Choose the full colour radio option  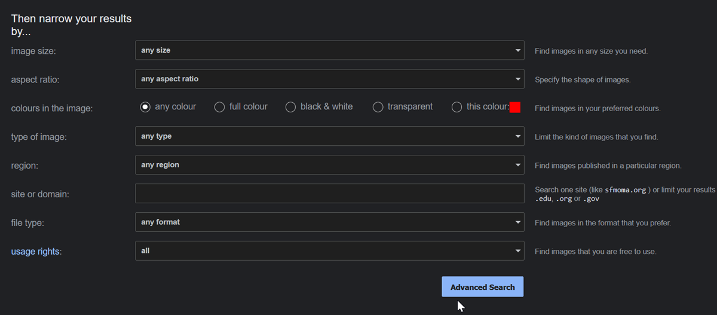coord(219,107)
